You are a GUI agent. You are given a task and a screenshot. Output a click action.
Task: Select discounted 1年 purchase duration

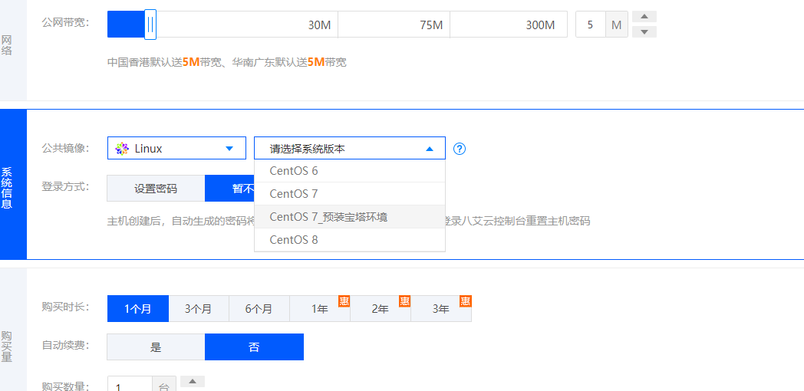tap(319, 309)
